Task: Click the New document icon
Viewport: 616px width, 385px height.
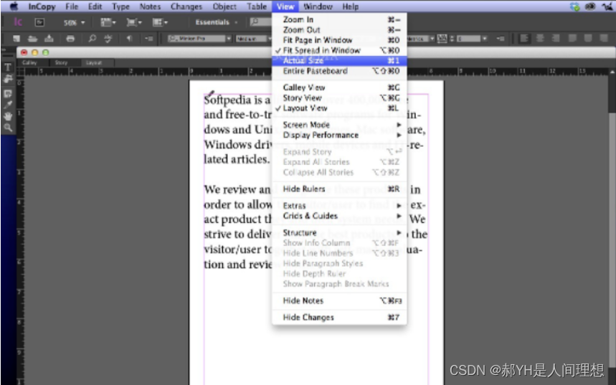Action: 16,39
